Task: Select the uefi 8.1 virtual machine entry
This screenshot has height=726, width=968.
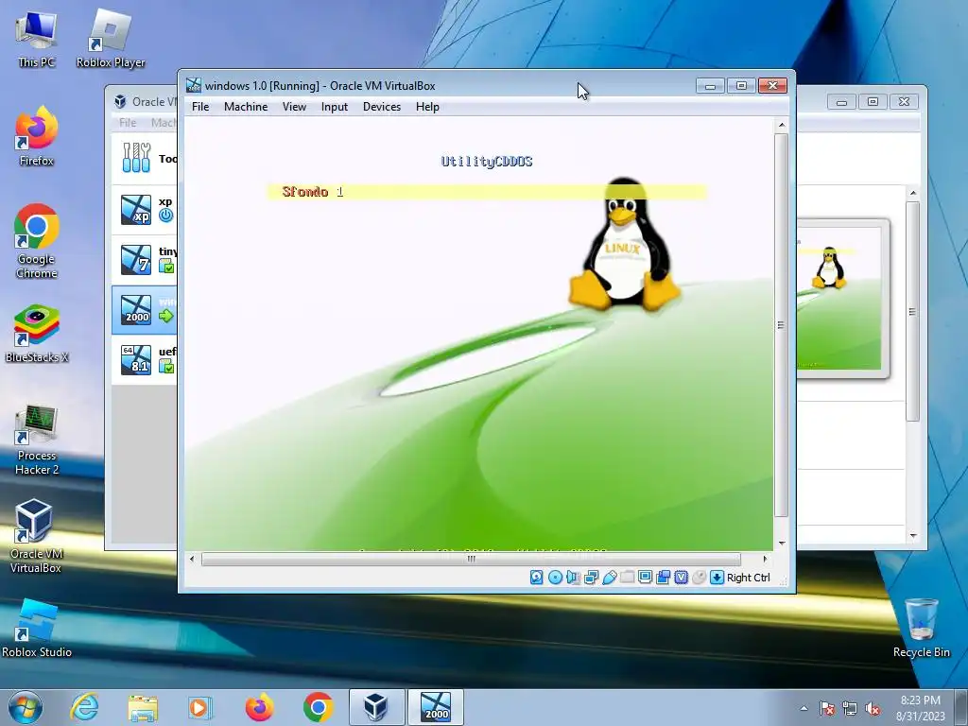Action: [x=145, y=360]
